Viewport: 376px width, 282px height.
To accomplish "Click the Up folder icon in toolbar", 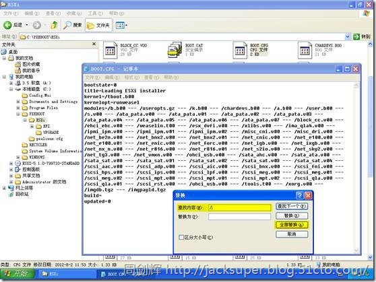I will click(x=54, y=25).
